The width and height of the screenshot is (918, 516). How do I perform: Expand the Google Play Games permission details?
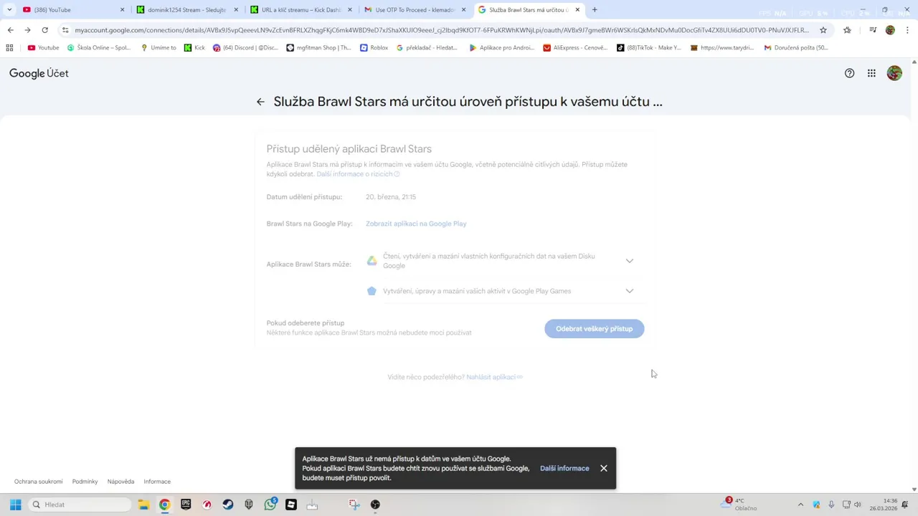coord(629,291)
